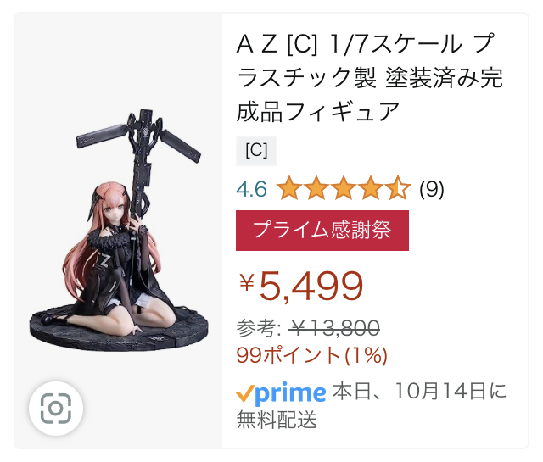Viewport: 543px width, 462px height.
Task: Select the [C] brand badge
Action: pos(256,151)
